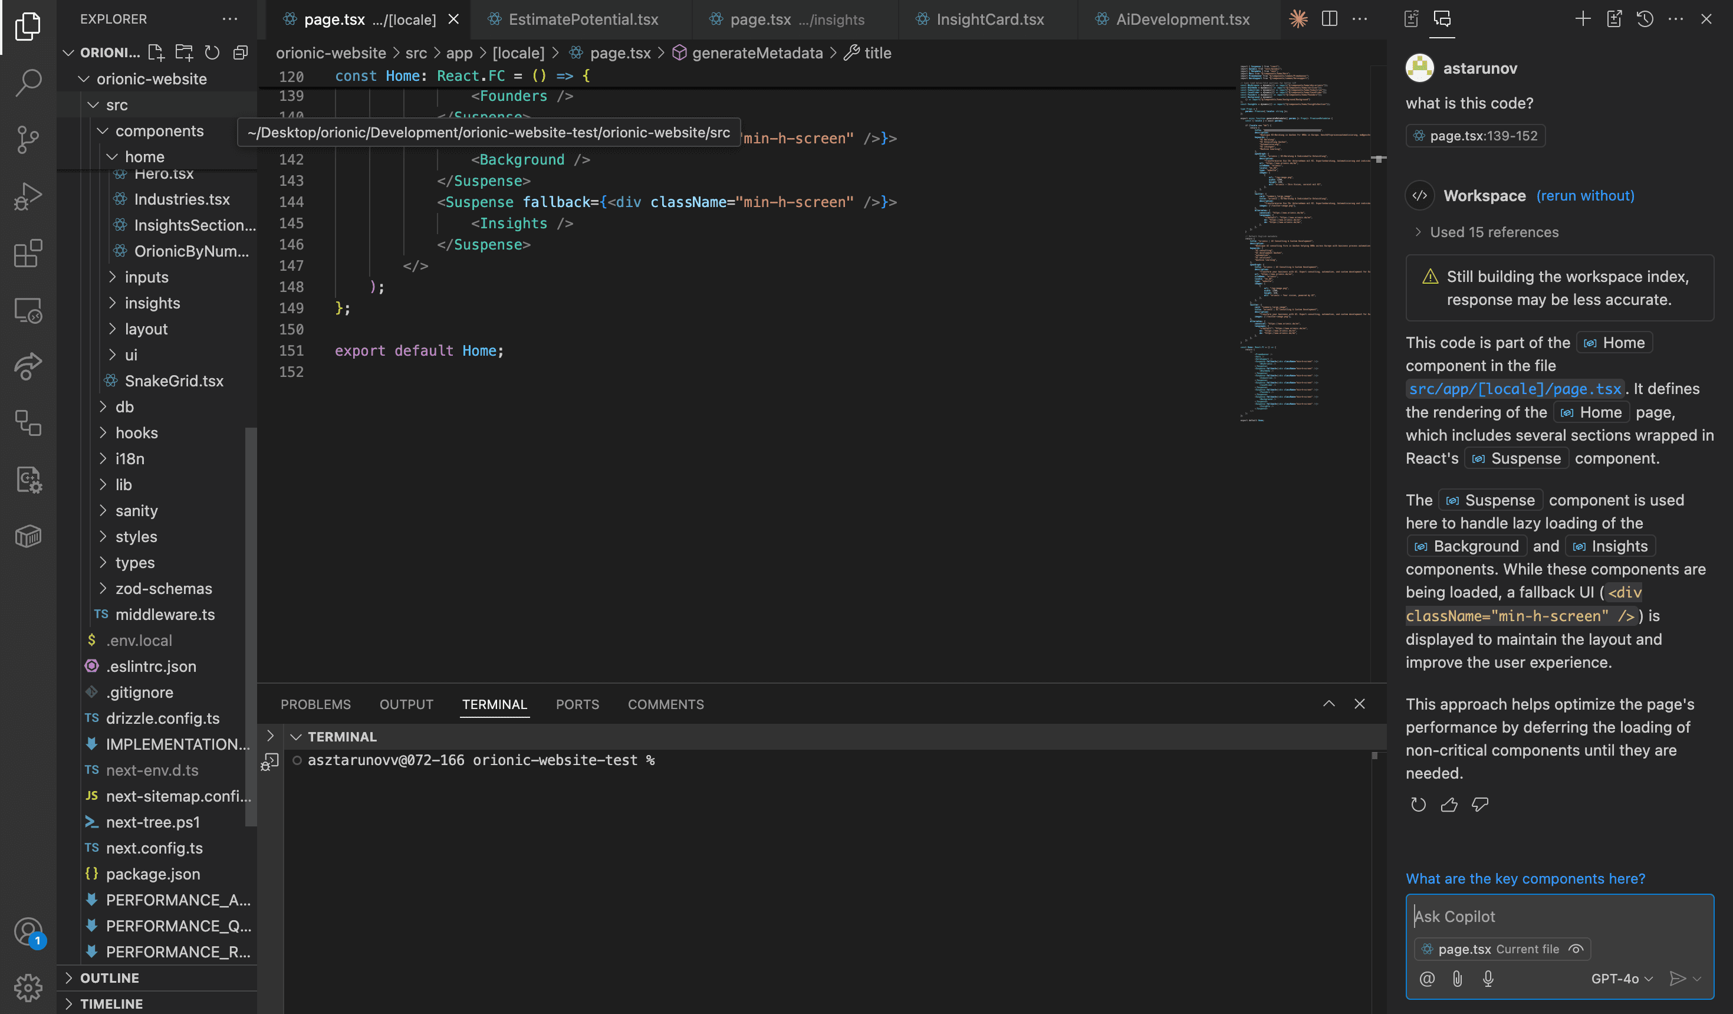1733x1014 pixels.
Task: Show chat history with the clock icon
Action: tap(1646, 18)
